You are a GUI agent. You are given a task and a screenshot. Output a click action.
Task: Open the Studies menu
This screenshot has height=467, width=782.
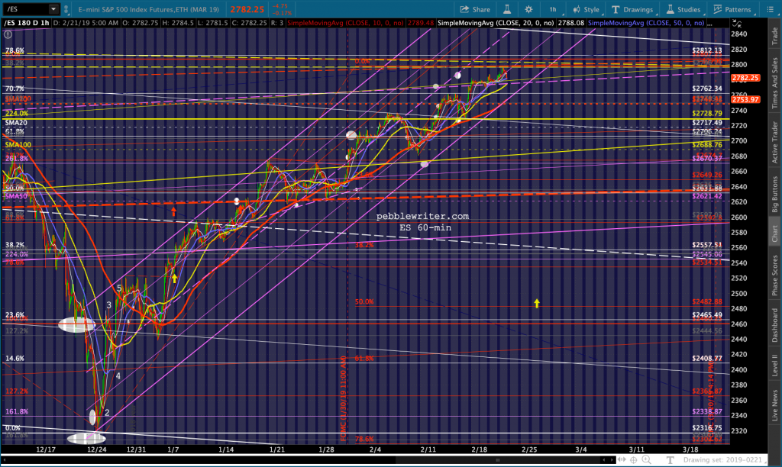coord(683,9)
